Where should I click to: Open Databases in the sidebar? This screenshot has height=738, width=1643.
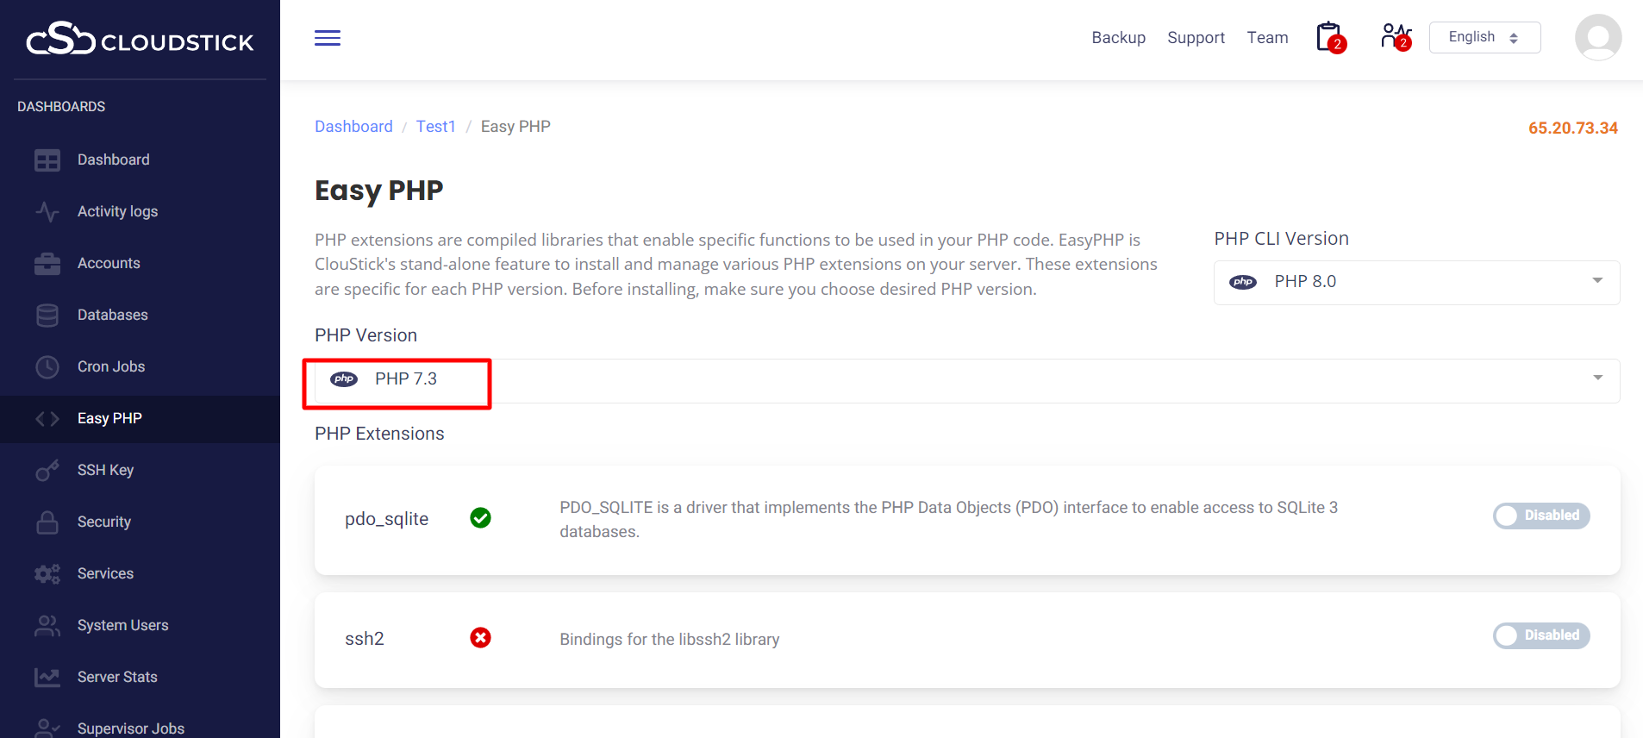coord(112,315)
